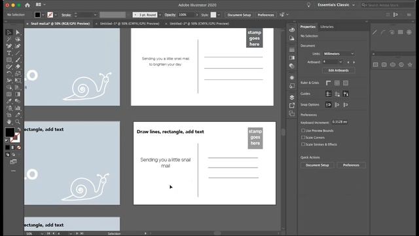
Task: Pick the Polar Grid icon in panel
Action: point(409,32)
